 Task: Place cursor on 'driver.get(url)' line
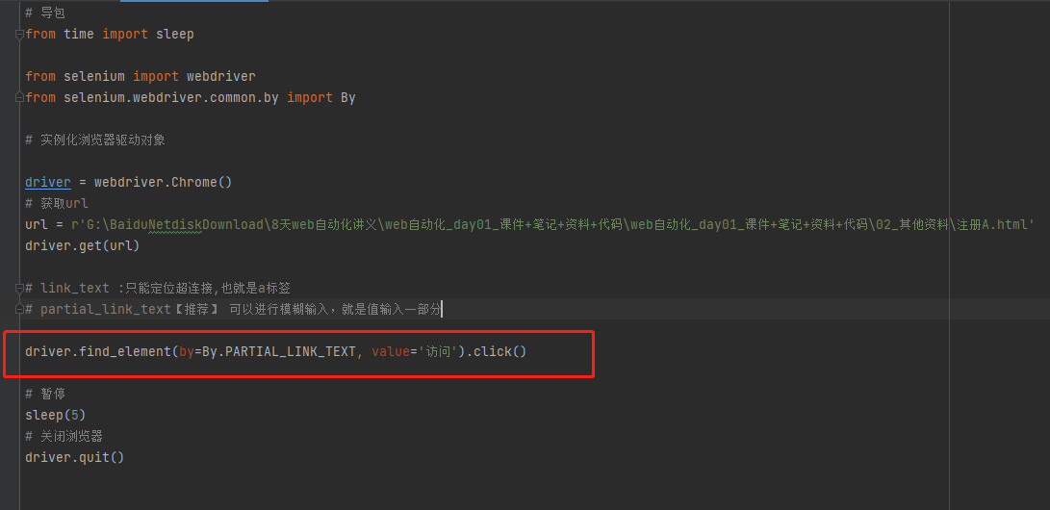point(82,245)
